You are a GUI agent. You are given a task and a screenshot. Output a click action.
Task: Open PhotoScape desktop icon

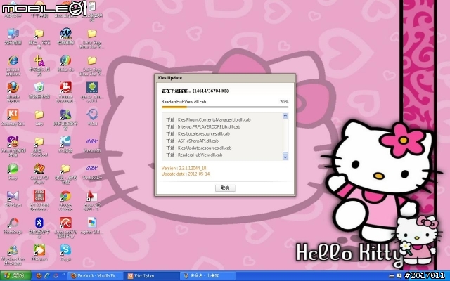pyautogui.click(x=13, y=226)
